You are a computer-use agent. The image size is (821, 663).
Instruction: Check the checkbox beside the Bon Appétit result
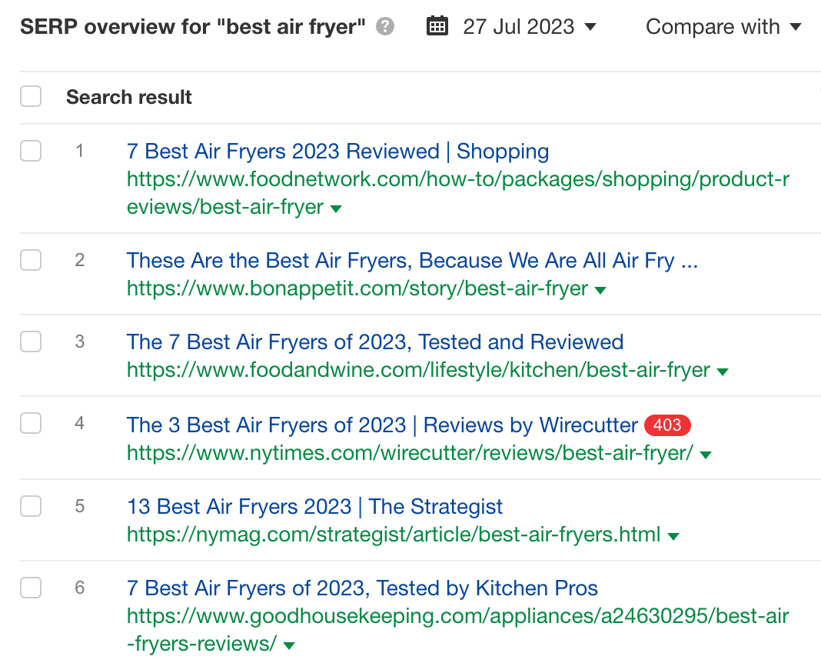(31, 260)
